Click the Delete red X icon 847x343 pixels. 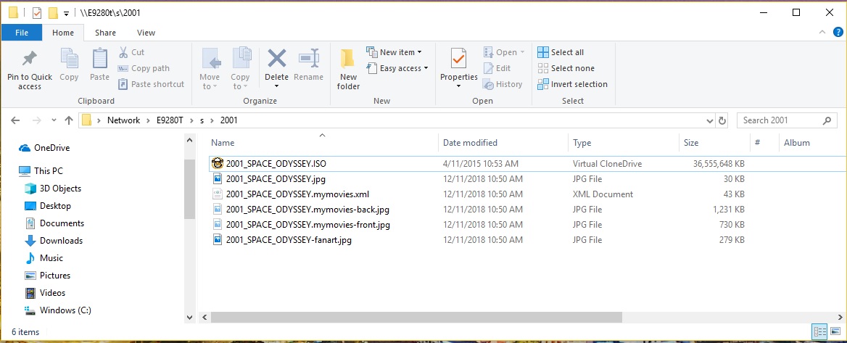276,58
